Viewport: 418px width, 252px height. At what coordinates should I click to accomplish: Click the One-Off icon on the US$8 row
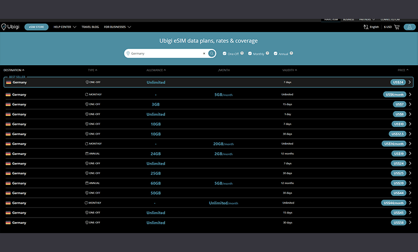point(87,114)
